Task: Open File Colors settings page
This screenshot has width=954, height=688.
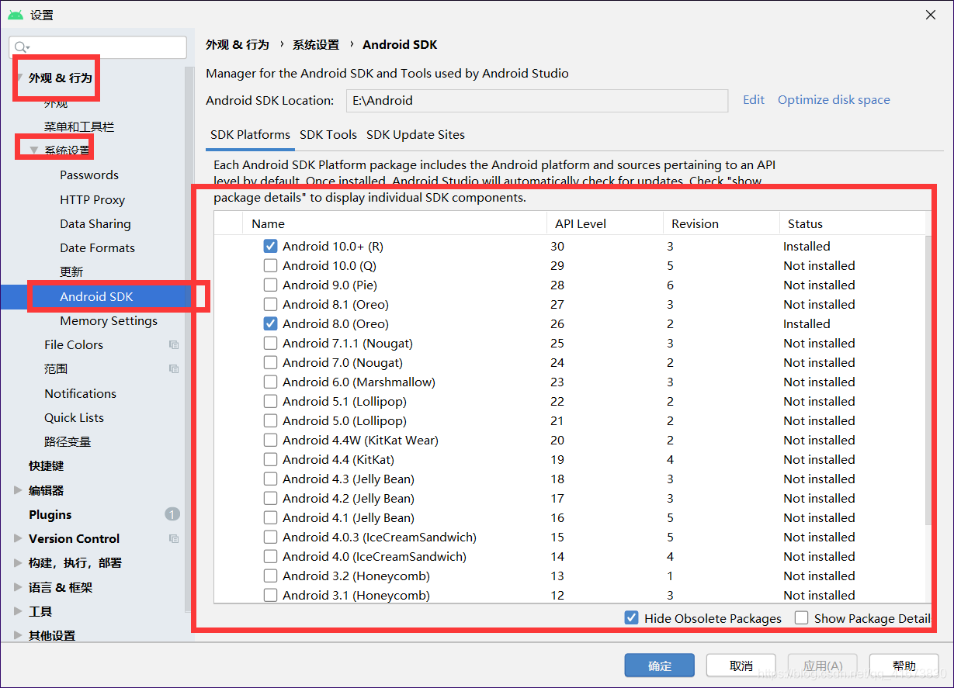Action: pyautogui.click(x=74, y=345)
